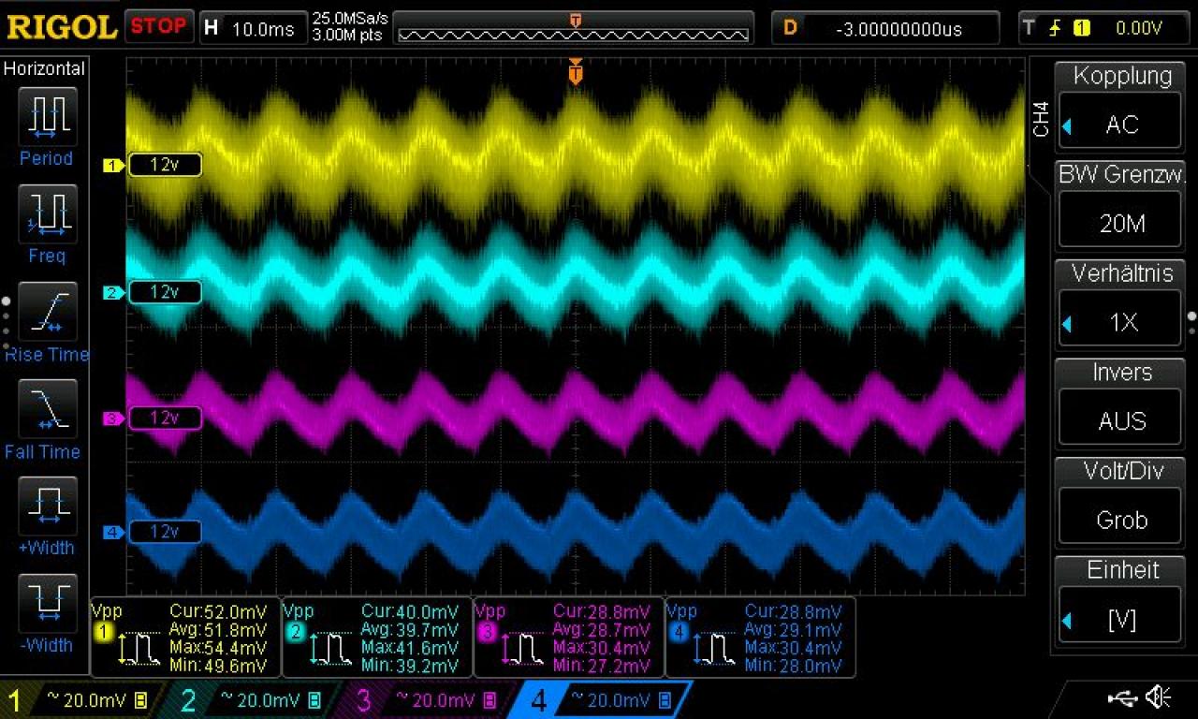This screenshot has width=1198, height=719.
Task: Click the Max:30.4mV value in channel 3 box
Action: click(x=601, y=648)
